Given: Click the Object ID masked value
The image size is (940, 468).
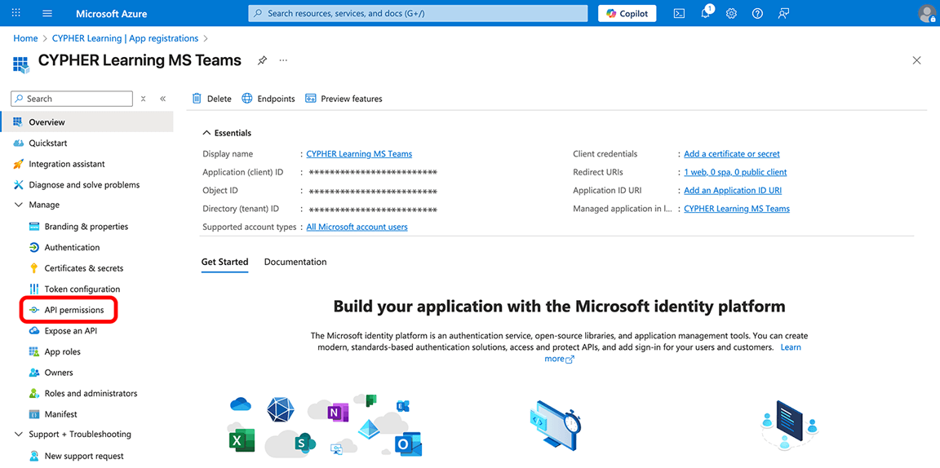Looking at the screenshot, I should pyautogui.click(x=373, y=191).
